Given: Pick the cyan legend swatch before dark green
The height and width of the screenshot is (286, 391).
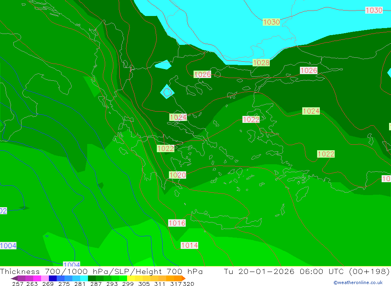Looking at the screenshot, I should click(x=84, y=278).
